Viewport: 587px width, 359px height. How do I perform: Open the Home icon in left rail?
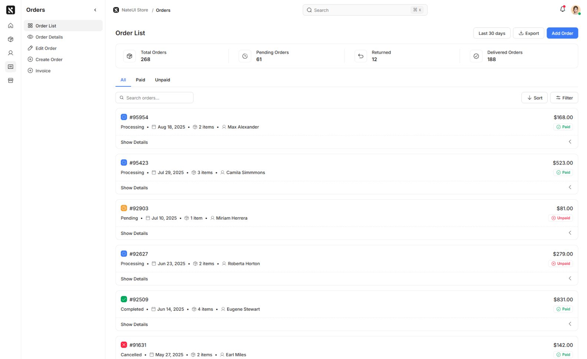click(10, 26)
